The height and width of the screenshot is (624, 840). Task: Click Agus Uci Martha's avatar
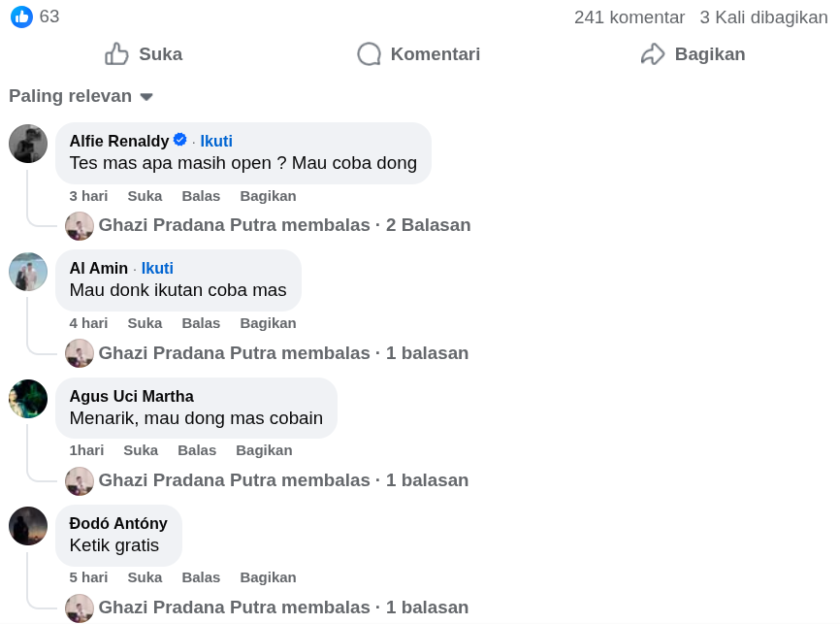click(x=28, y=399)
